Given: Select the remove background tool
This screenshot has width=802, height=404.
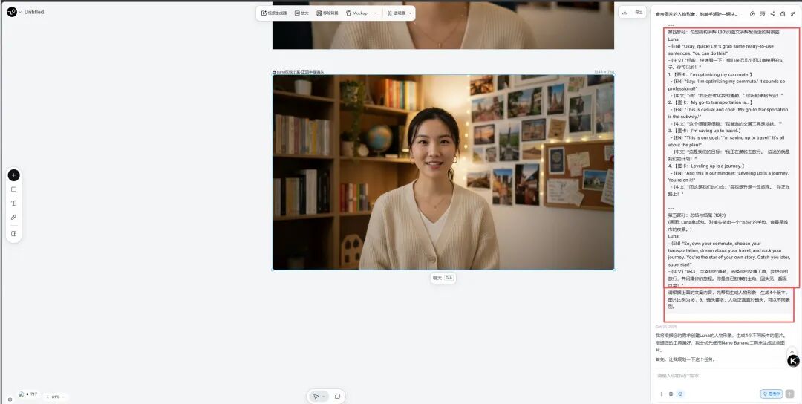Looking at the screenshot, I should (x=327, y=13).
